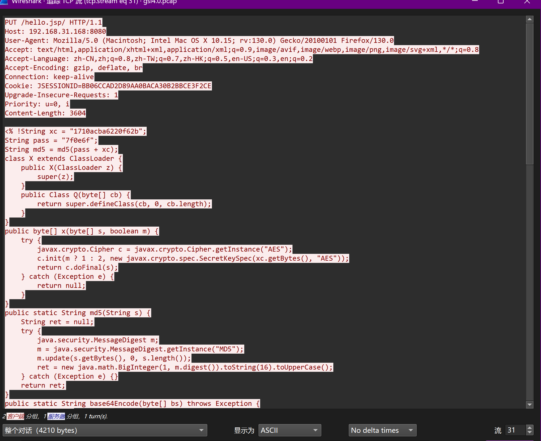Click the Cipher.getInstance("AES") line
Image resolution: width=541 pixels, height=441 pixels.
pos(165,249)
